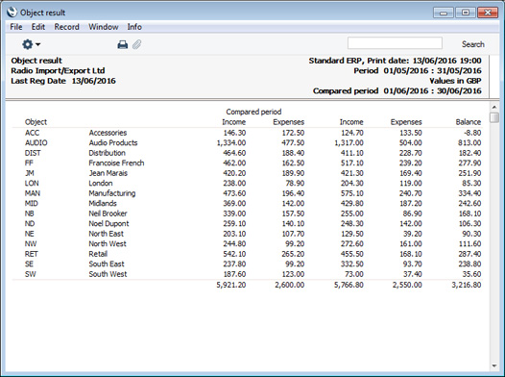The width and height of the screenshot is (505, 377).
Task: Click the DIST object code
Action: click(x=33, y=153)
